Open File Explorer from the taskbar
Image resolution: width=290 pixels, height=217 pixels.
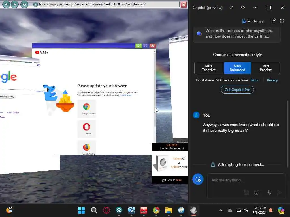[169, 210]
